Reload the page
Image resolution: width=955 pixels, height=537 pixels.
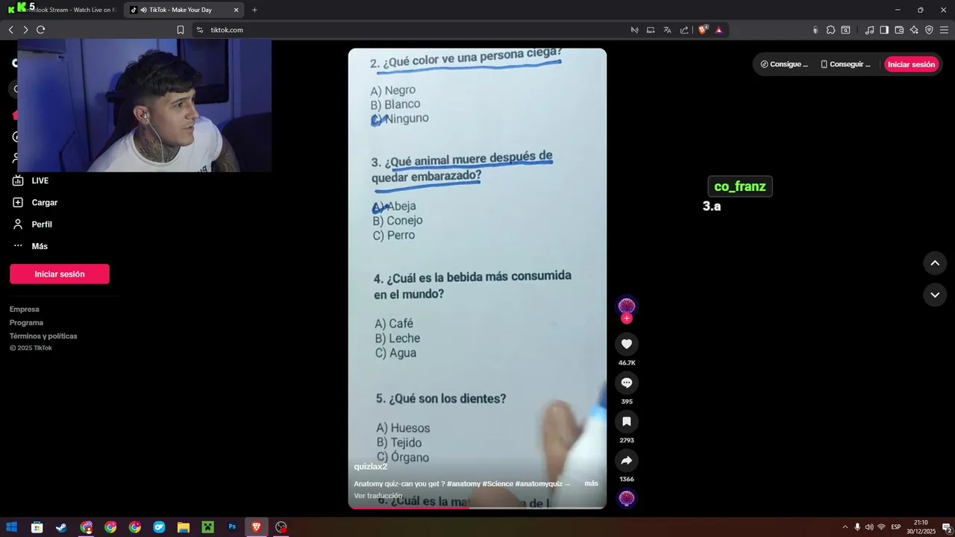point(40,30)
